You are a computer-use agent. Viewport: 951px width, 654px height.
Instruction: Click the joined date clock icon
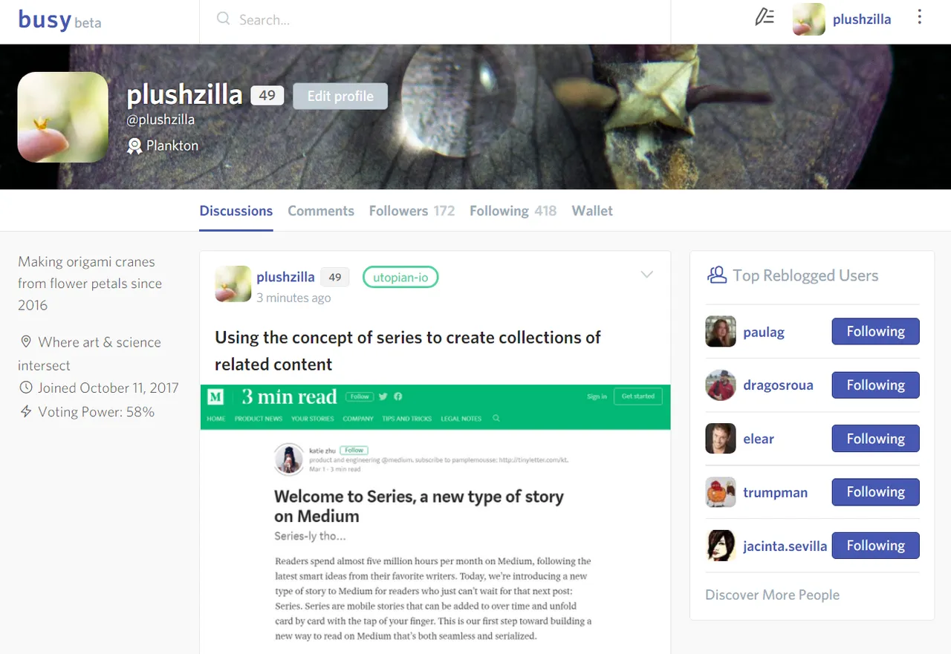[x=26, y=388]
